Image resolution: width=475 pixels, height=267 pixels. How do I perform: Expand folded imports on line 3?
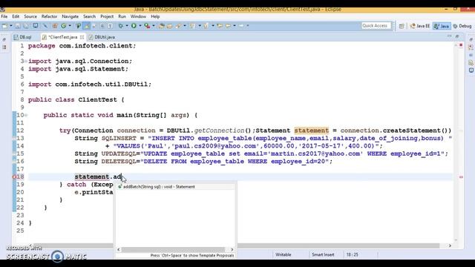(26, 62)
